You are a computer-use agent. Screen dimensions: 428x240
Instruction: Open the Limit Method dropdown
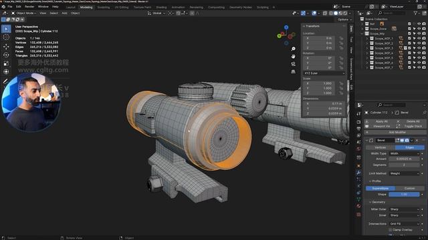click(x=404, y=173)
